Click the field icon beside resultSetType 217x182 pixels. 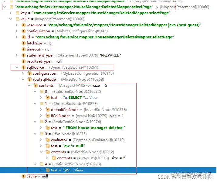[x=24, y=61]
